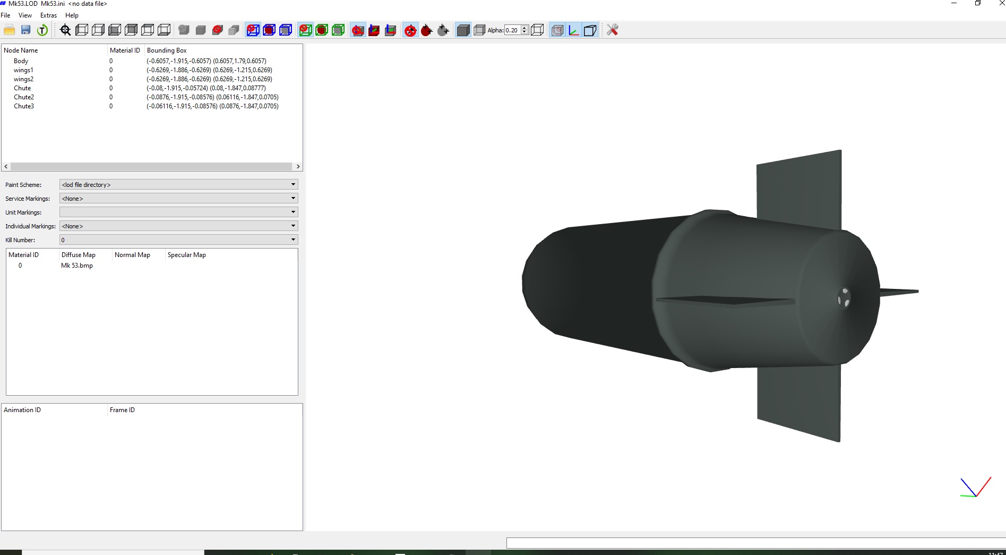Screen dimensions: 1006x555
Task: Open the wrench and screwdriver settings icon
Action: 612,30
